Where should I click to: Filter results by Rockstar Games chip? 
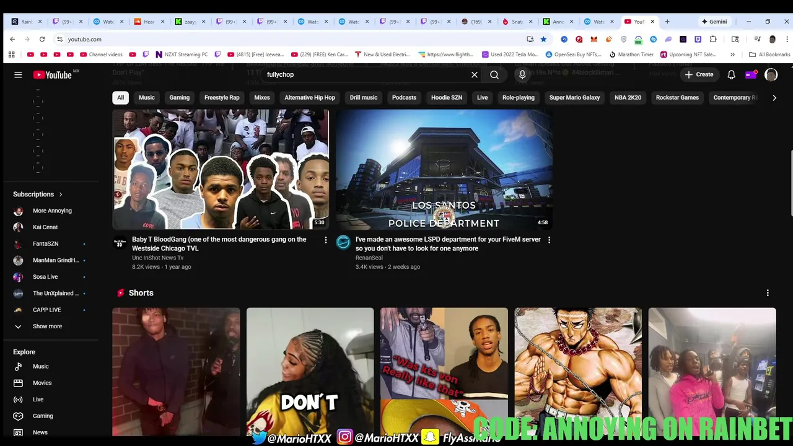pyautogui.click(x=677, y=97)
